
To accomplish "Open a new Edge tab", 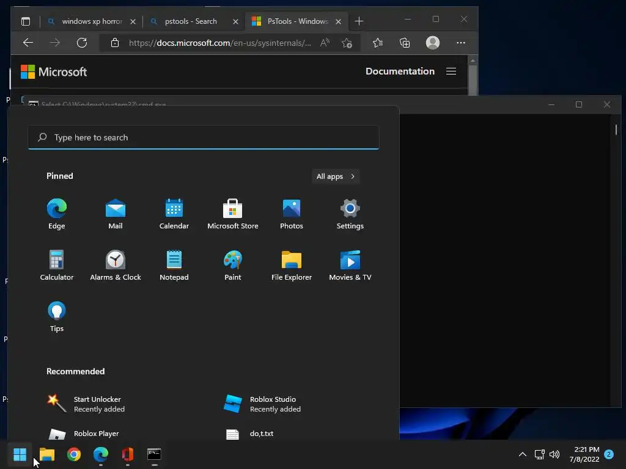I will click(359, 21).
